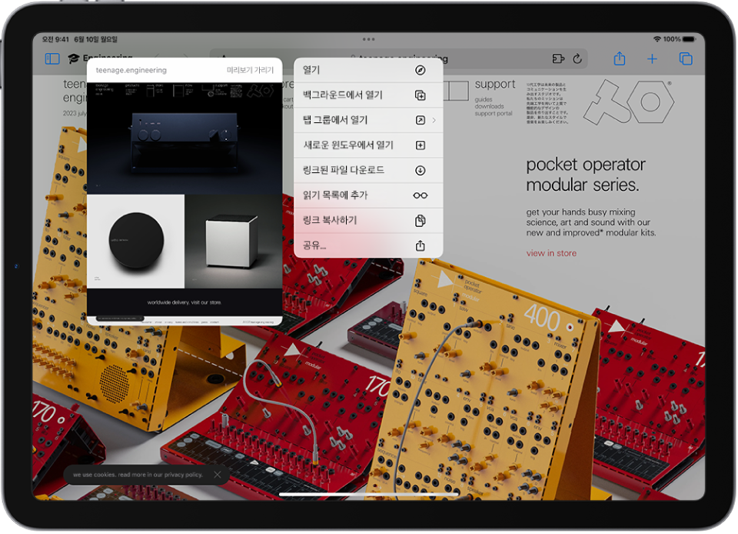This screenshot has width=738, height=534.
Task: Choose 백그라운드에서 열기 menu item
Action: click(x=368, y=95)
